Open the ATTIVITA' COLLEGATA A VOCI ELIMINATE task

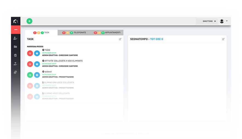click(64, 61)
